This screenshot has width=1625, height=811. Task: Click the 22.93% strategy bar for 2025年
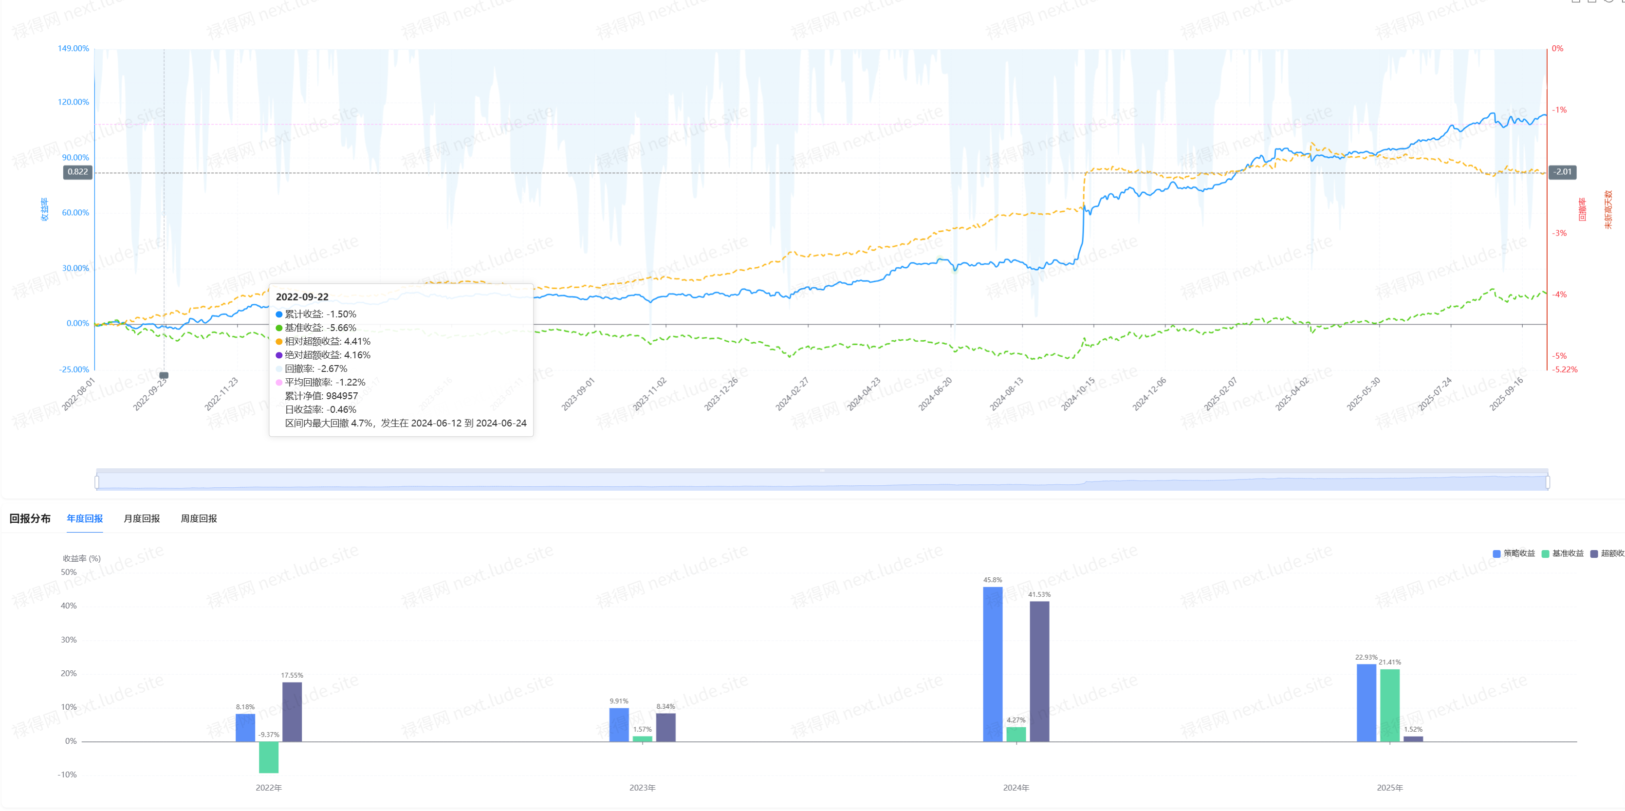click(x=1366, y=702)
